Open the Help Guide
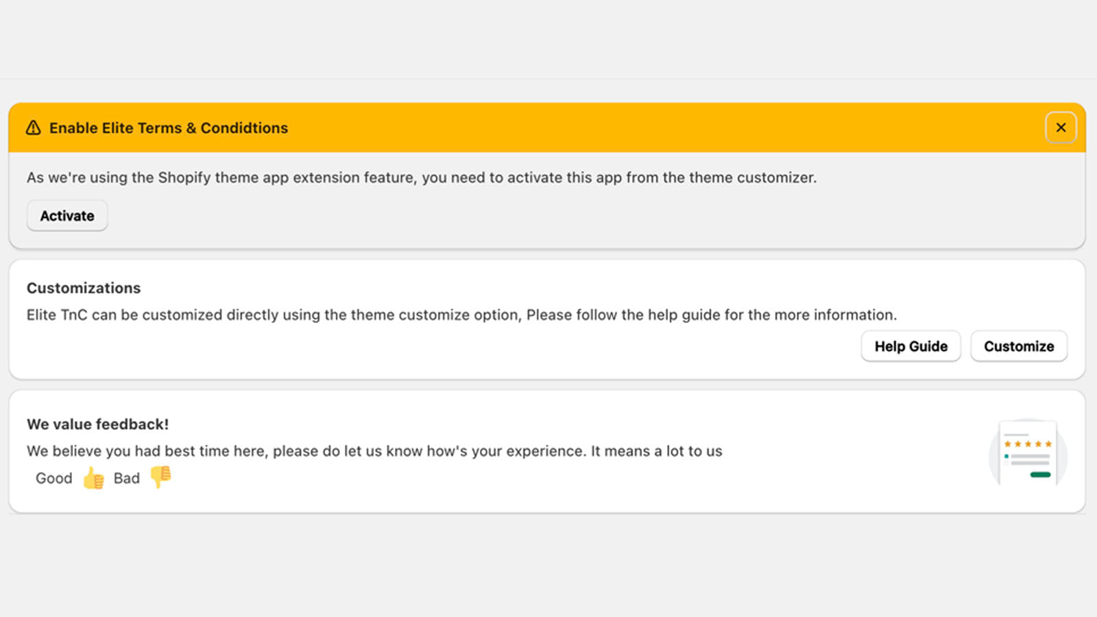This screenshot has height=617, width=1097. [x=911, y=346]
